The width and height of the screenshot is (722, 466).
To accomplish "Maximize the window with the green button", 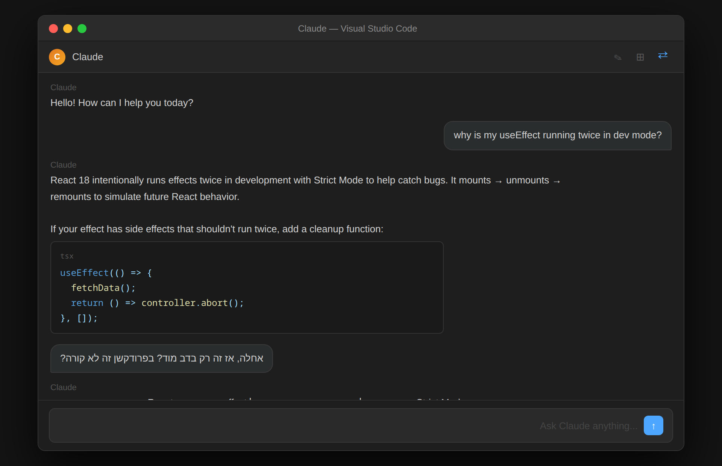I will [x=82, y=29].
